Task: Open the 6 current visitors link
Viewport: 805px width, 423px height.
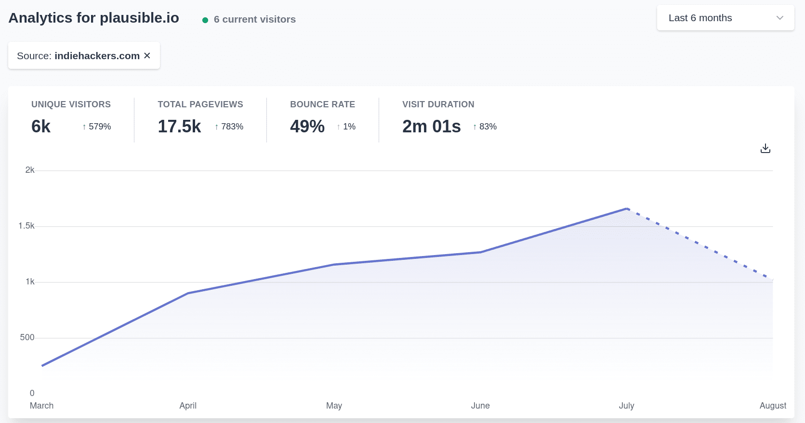Action: pyautogui.click(x=255, y=19)
